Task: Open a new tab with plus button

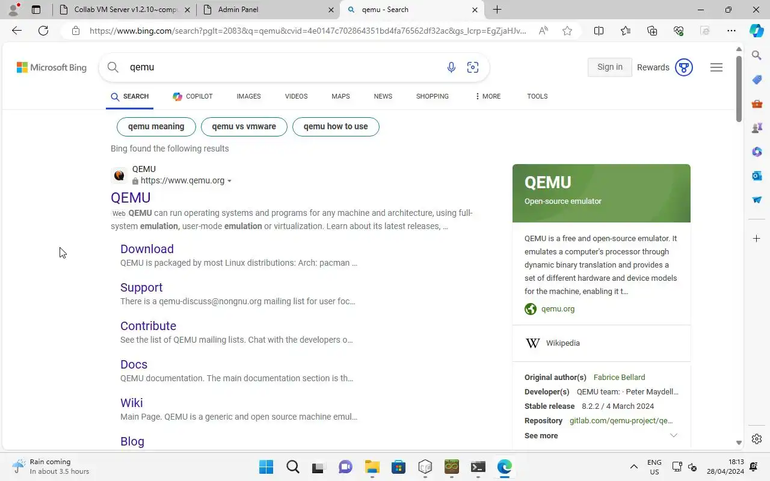Action: coord(497,10)
